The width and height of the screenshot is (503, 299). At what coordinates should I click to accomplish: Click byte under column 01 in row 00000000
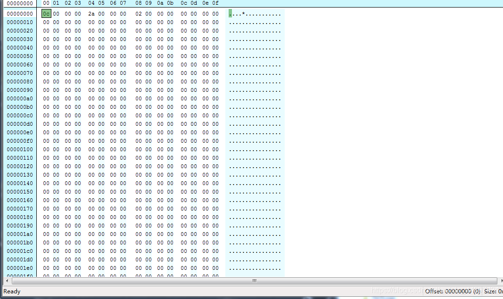56,14
